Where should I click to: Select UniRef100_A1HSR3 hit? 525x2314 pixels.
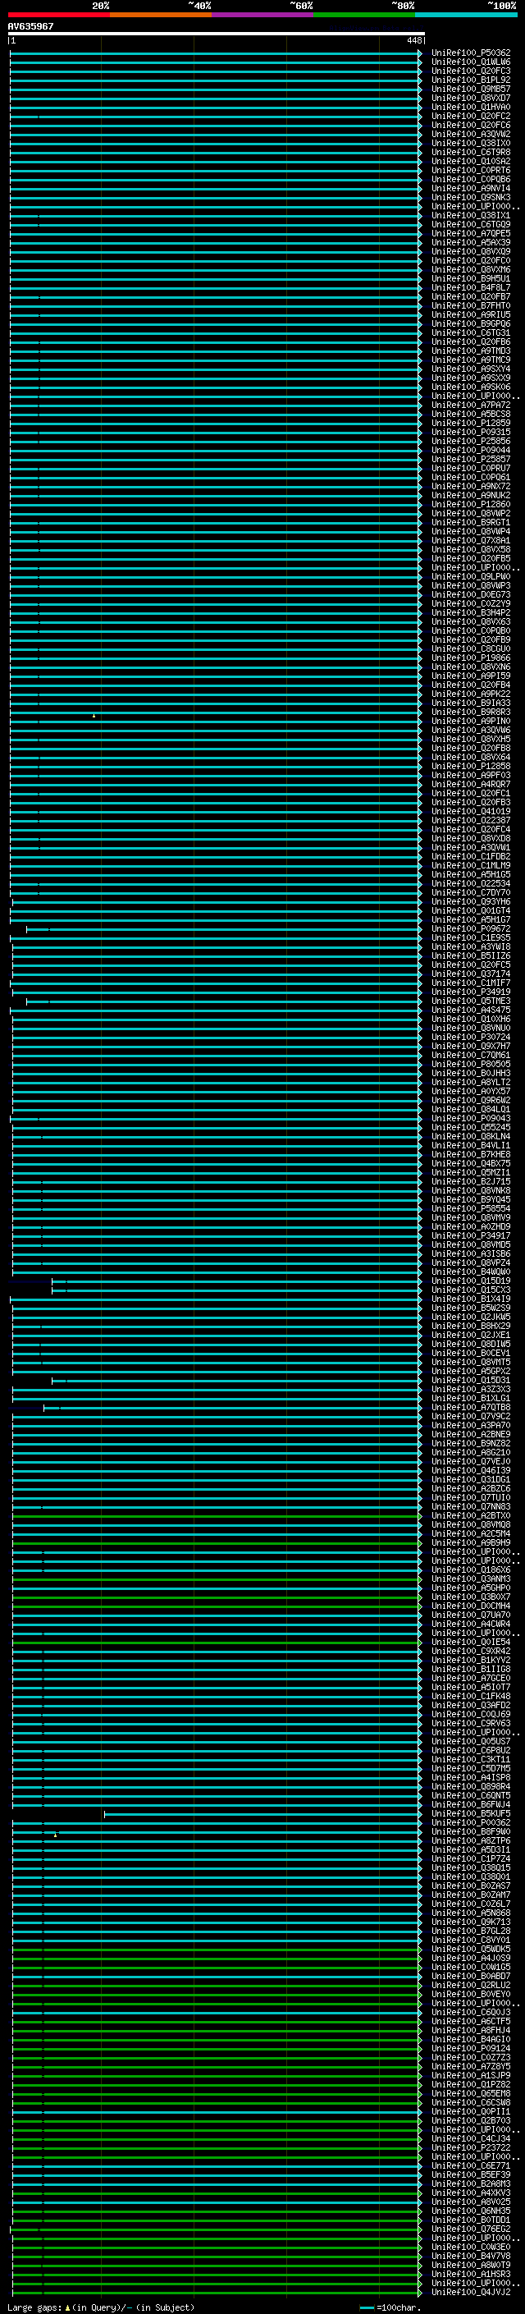click(x=471, y=2274)
